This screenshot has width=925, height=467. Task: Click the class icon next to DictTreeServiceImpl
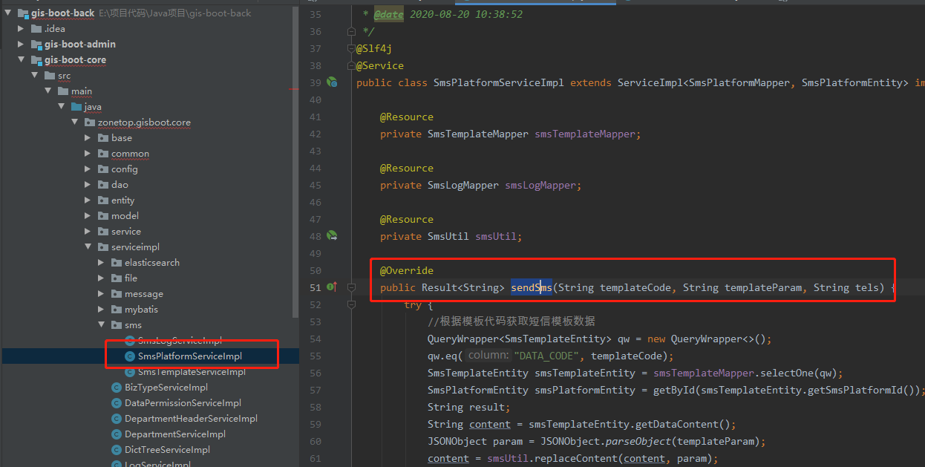[117, 450]
